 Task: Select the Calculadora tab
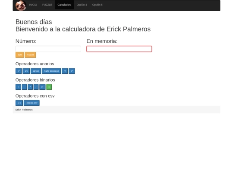click(x=64, y=5)
